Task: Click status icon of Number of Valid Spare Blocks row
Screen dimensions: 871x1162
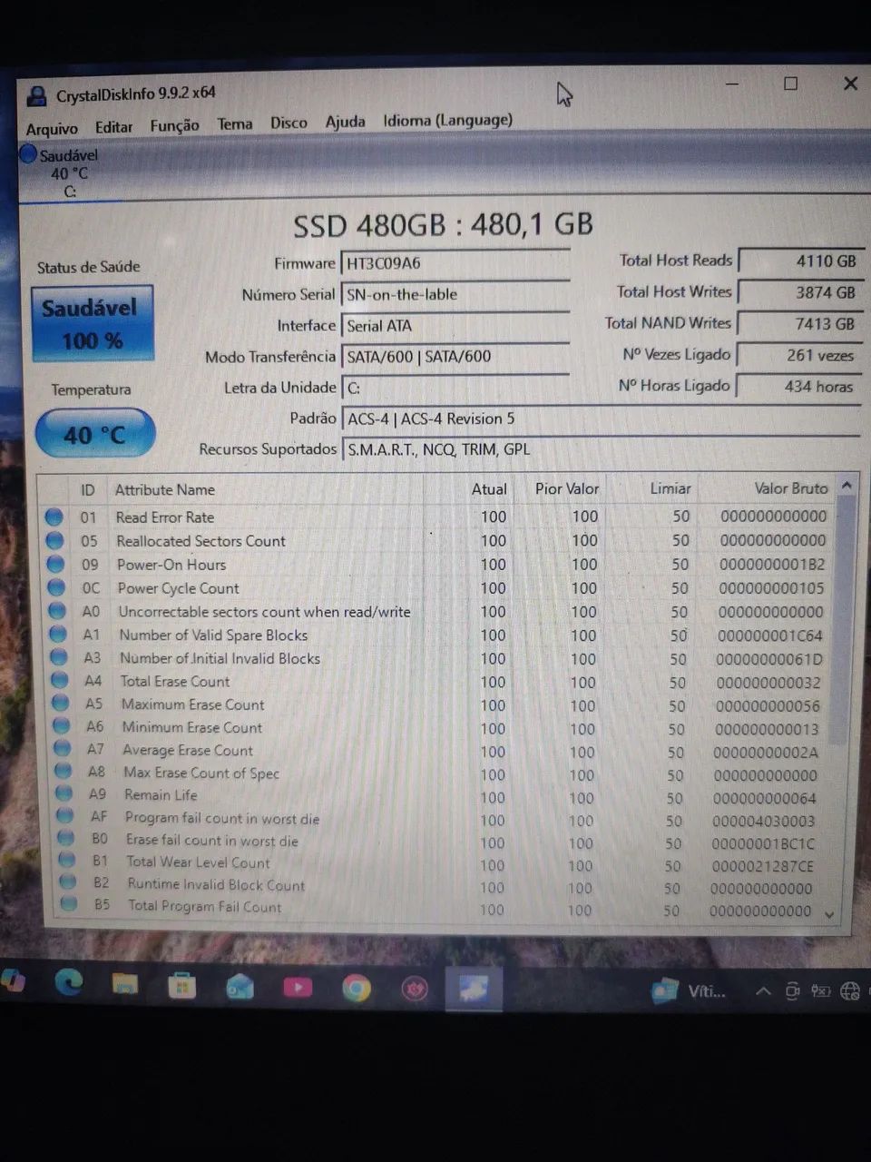Action: click(x=59, y=634)
